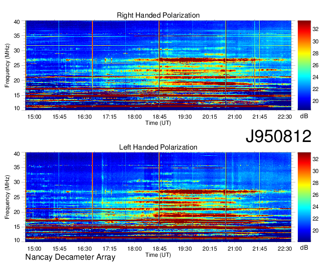Click the 40 MHz tick label of top plot

[x=17, y=22]
